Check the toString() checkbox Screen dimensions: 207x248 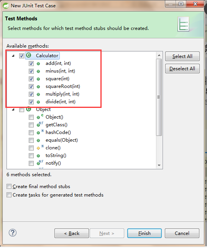(x=31, y=155)
